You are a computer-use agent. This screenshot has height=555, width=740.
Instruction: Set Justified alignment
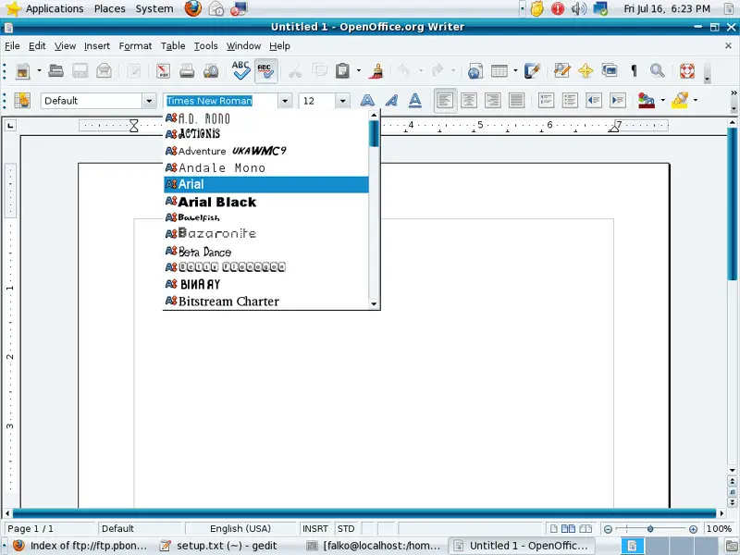click(x=517, y=100)
